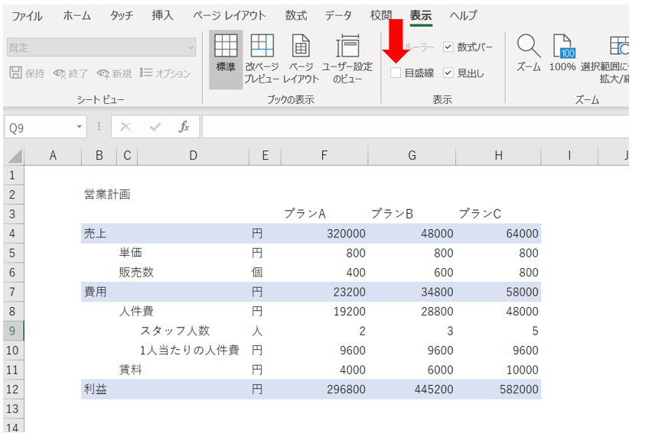Select column D header
Image resolution: width=645 pixels, height=433 pixels.
pyautogui.click(x=193, y=156)
